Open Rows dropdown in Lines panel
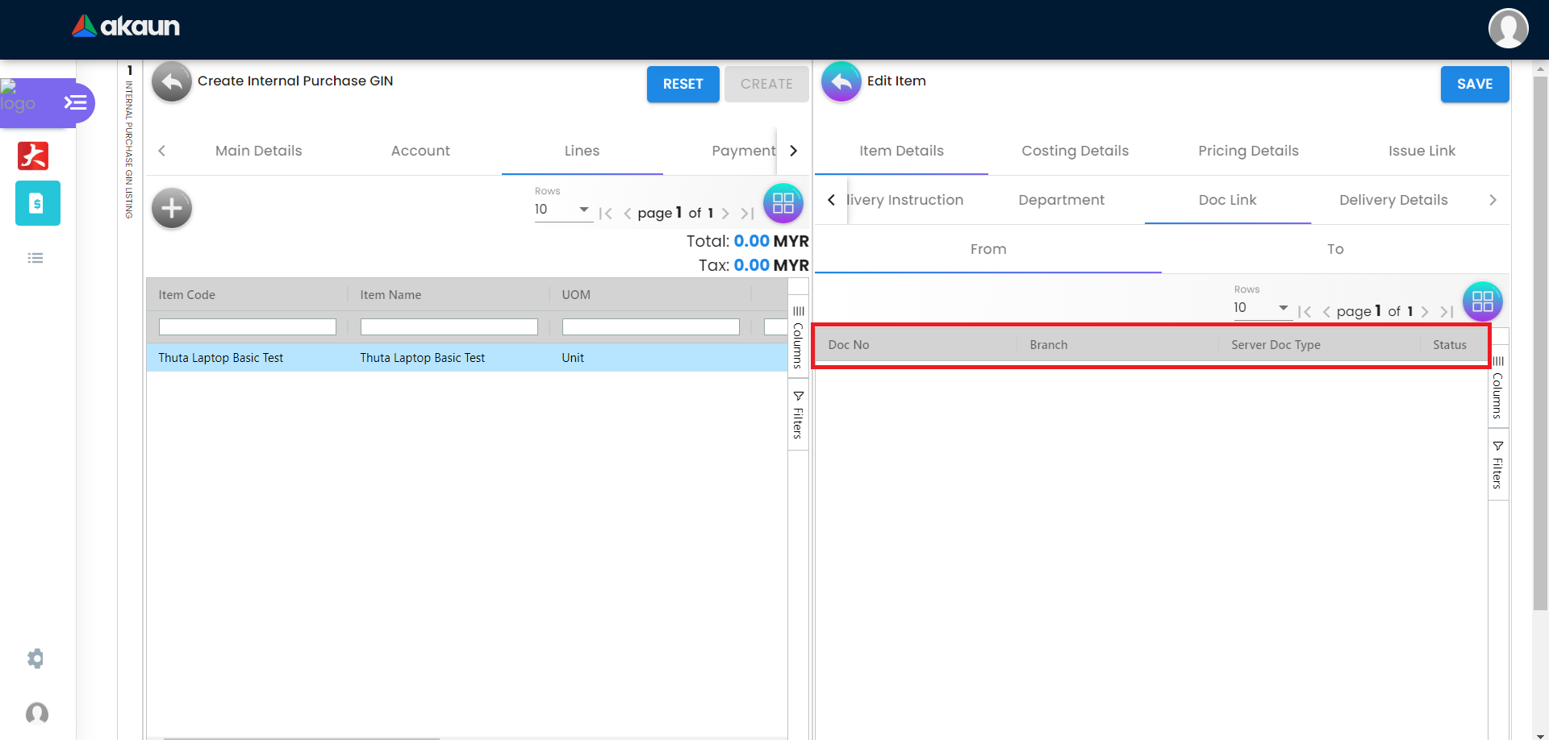The width and height of the screenshot is (1549, 740). click(x=562, y=210)
